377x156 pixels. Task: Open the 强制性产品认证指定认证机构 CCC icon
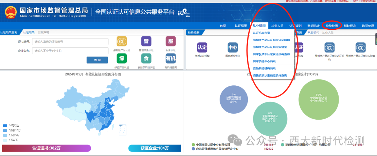coord(330,48)
